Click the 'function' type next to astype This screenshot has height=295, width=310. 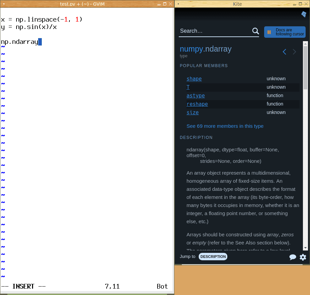pyautogui.click(x=275, y=95)
